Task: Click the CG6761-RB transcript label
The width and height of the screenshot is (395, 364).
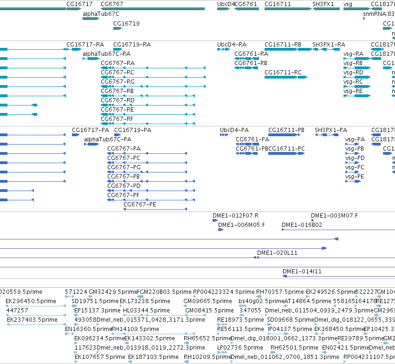Action: pyautogui.click(x=251, y=63)
